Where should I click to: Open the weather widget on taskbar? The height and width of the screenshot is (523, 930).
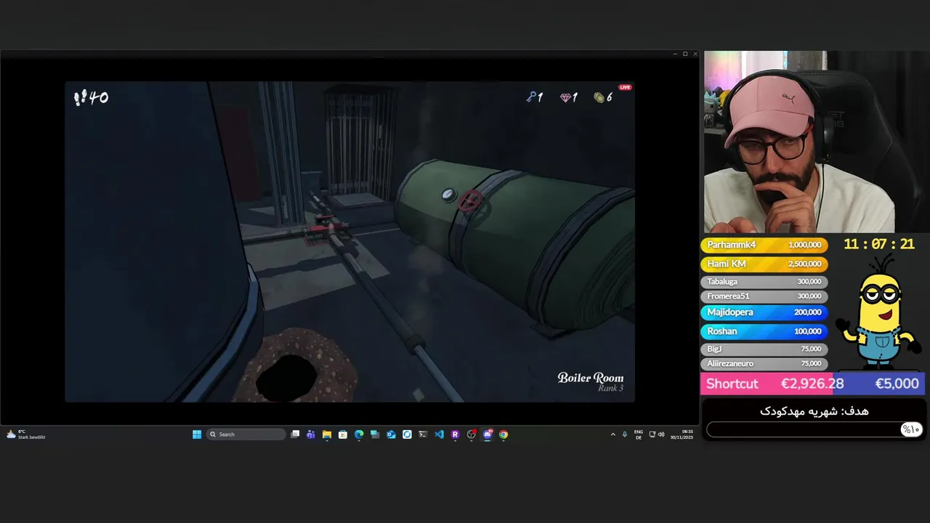pyautogui.click(x=26, y=434)
